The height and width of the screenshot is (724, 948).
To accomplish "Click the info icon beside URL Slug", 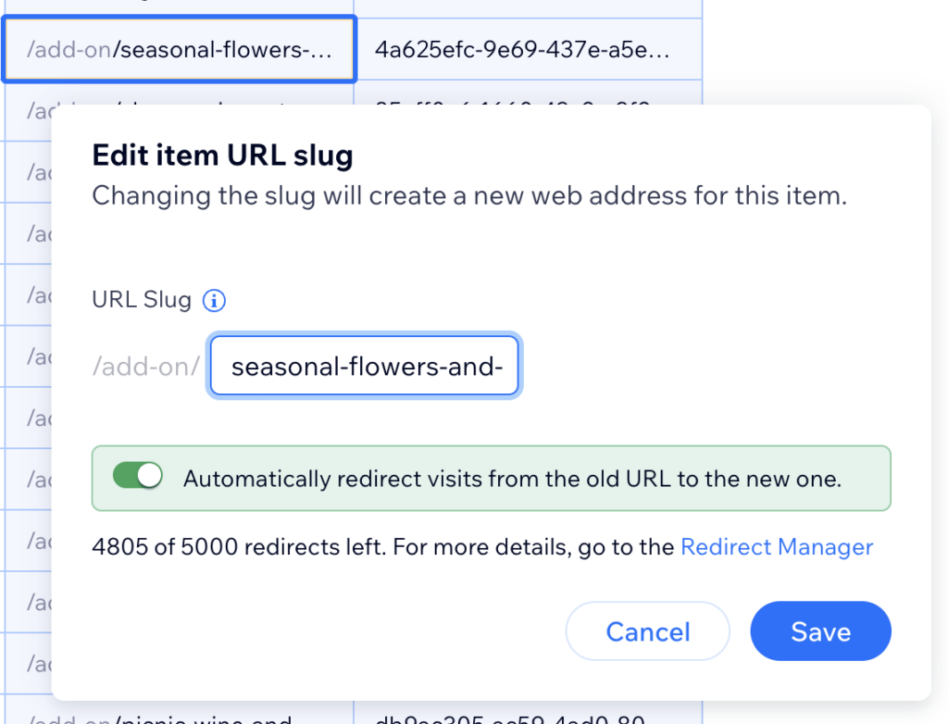I will 214,300.
